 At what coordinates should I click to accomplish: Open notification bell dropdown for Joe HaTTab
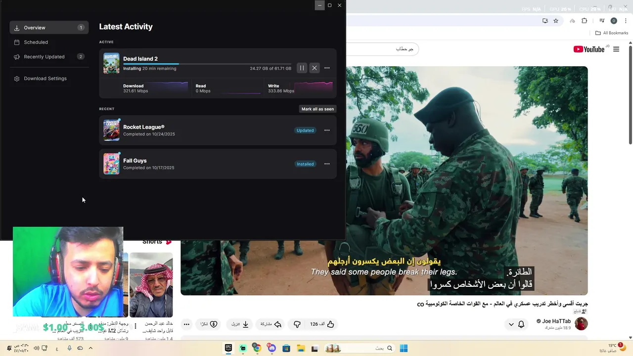tap(516, 324)
